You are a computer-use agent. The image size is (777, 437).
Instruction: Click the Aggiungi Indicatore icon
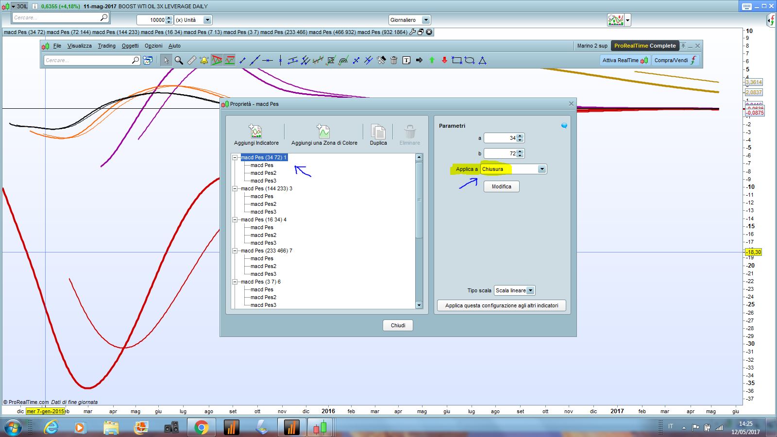256,132
